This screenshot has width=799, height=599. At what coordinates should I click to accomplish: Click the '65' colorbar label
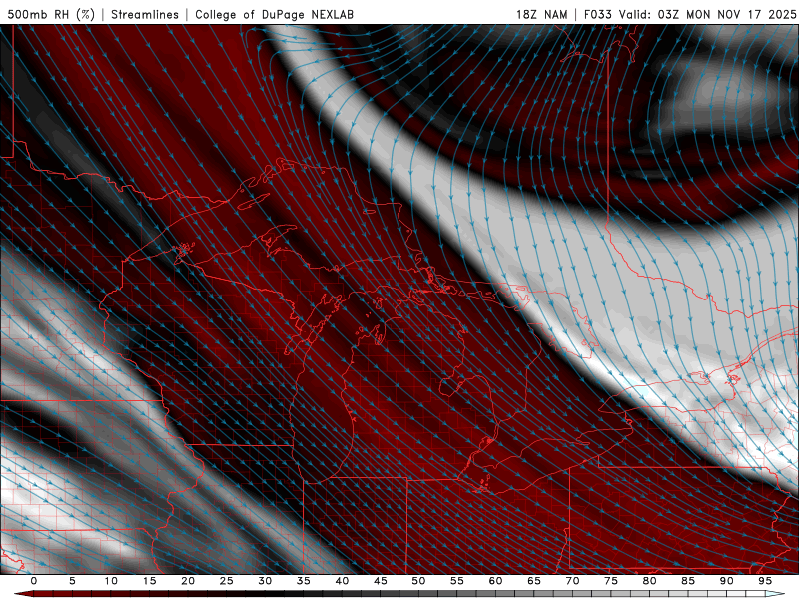[x=534, y=581]
